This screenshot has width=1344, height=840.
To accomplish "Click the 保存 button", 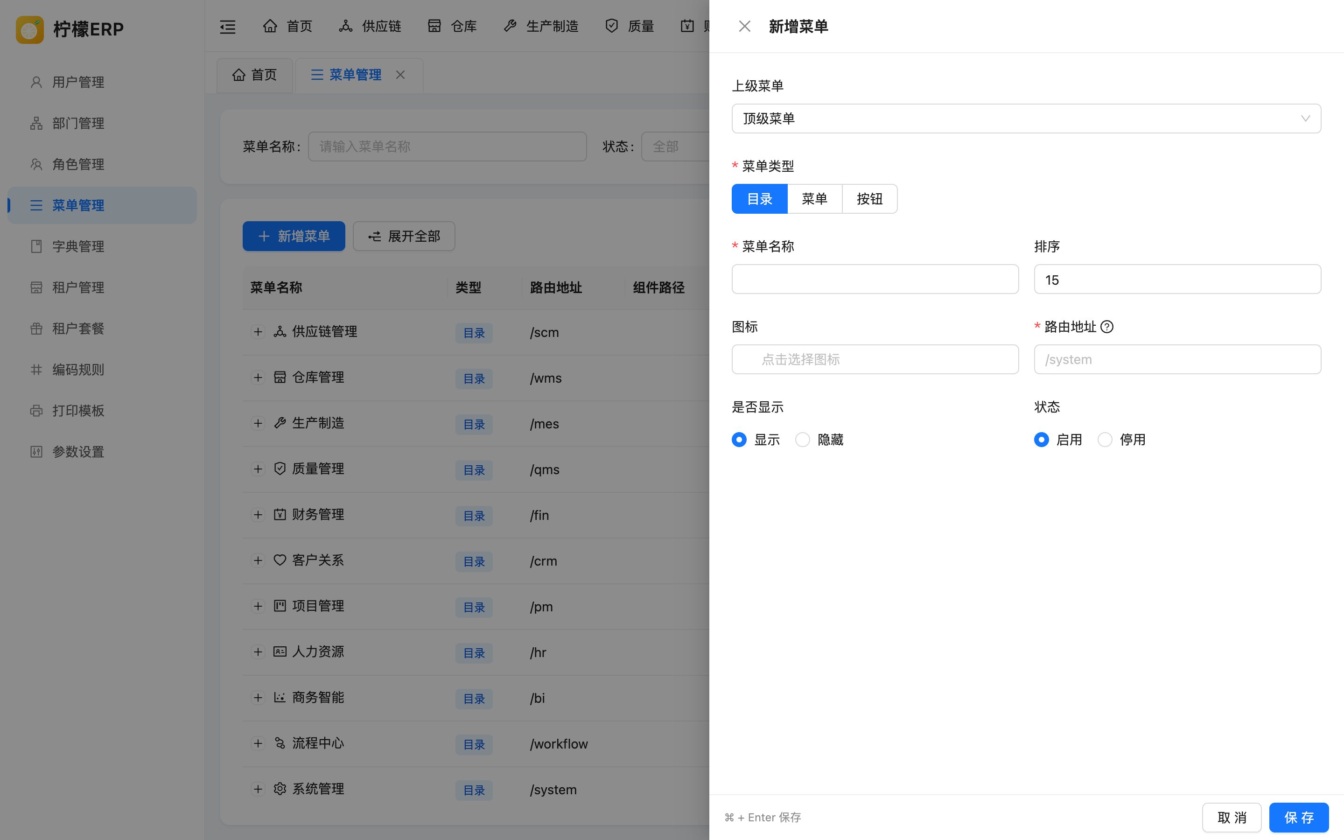I will point(1298,817).
